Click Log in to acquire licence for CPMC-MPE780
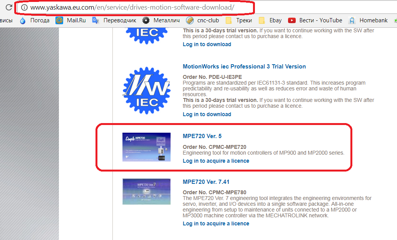The height and width of the screenshot is (240, 397). tap(216, 223)
